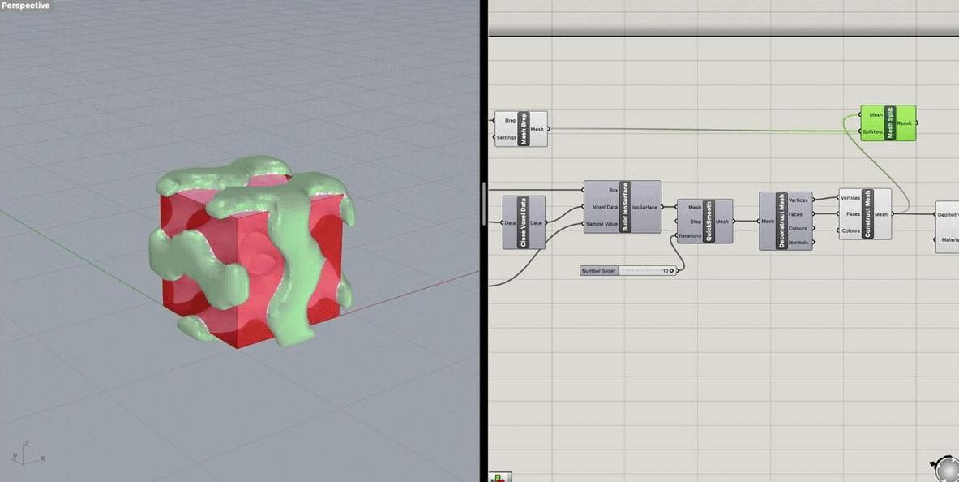This screenshot has height=482, width=959.
Task: Click the Mesh output of QuickSmooth
Action: point(721,221)
